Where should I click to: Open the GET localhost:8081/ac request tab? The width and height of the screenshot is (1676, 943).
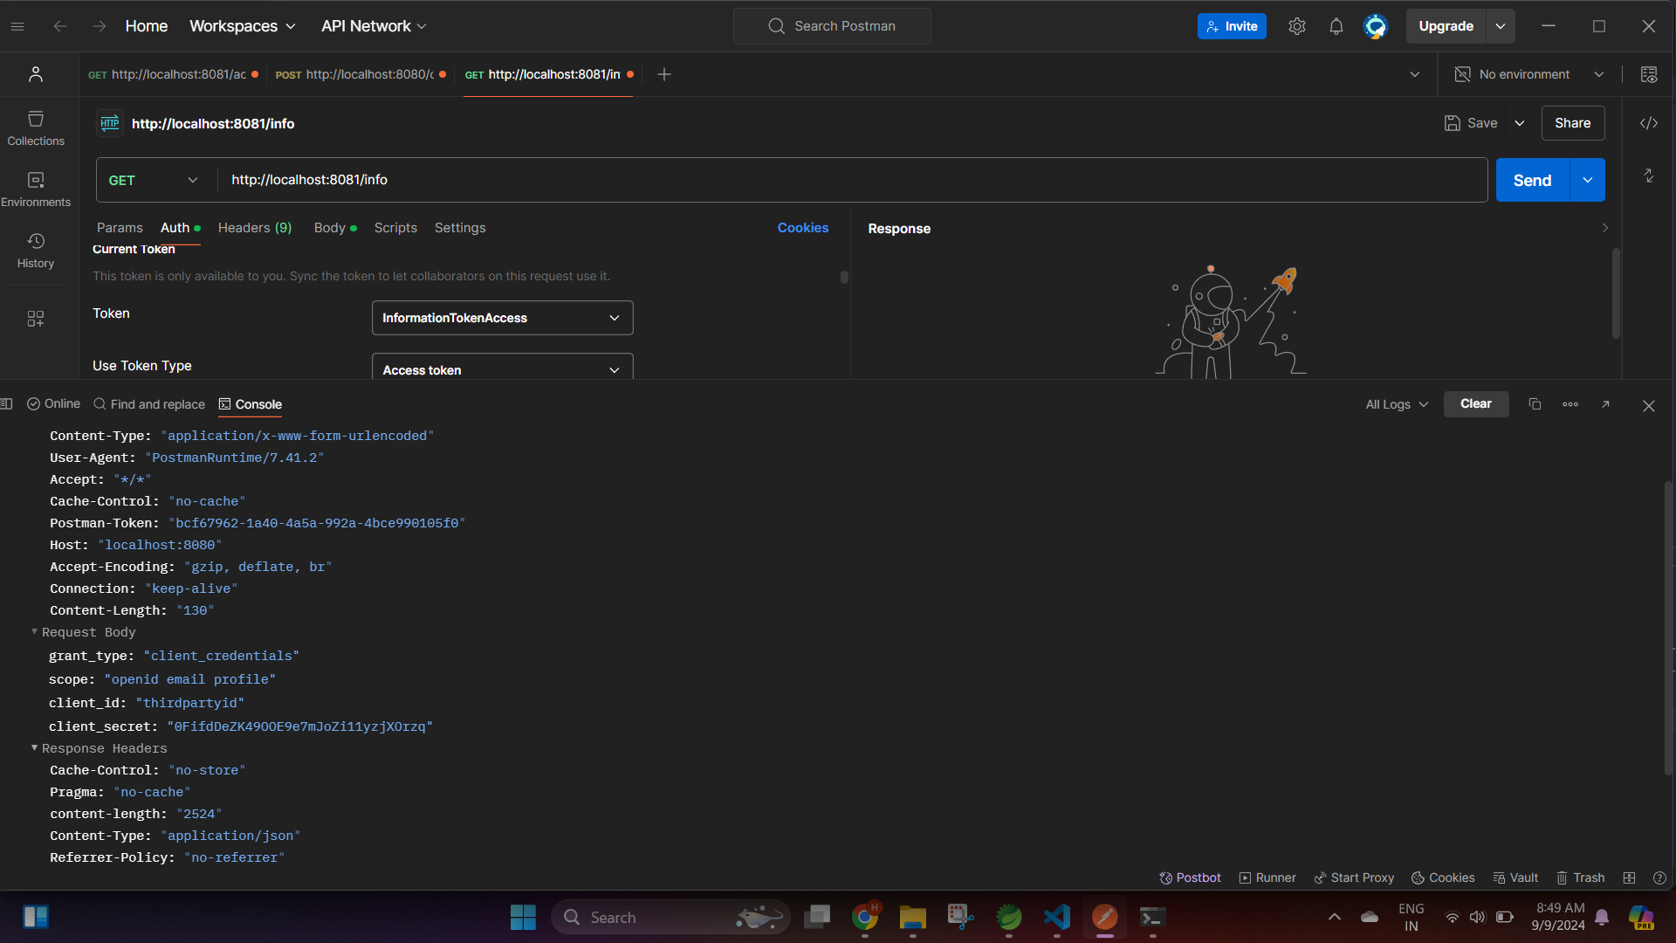click(172, 74)
